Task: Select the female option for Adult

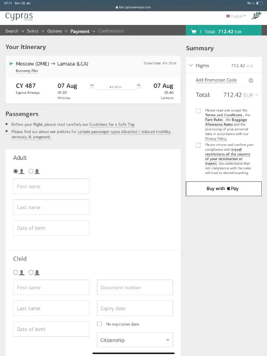Action: [34, 171]
